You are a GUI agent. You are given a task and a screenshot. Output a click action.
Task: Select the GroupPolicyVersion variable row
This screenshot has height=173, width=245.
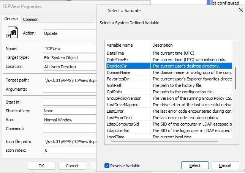pos(168,98)
